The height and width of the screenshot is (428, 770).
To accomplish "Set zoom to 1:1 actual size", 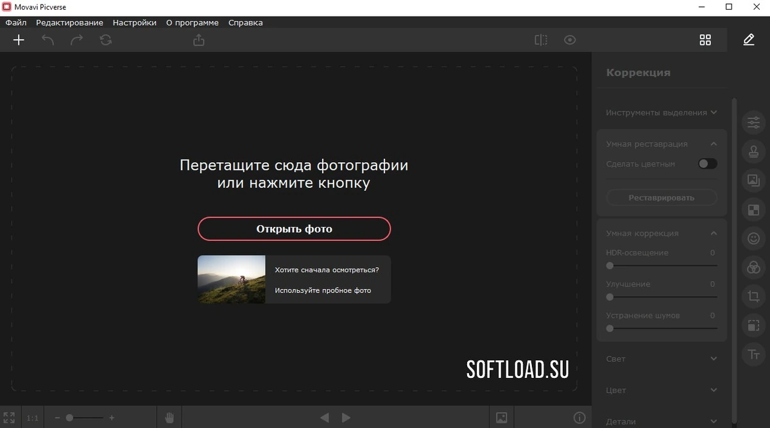I will pos(33,418).
